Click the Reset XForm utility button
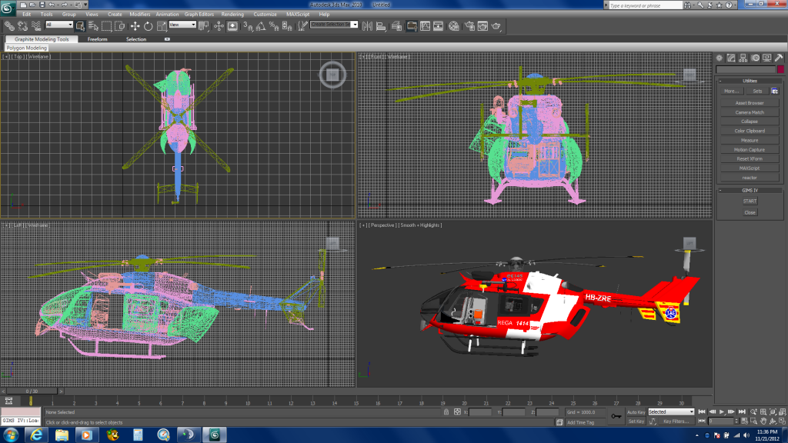The image size is (788, 443). click(750, 158)
